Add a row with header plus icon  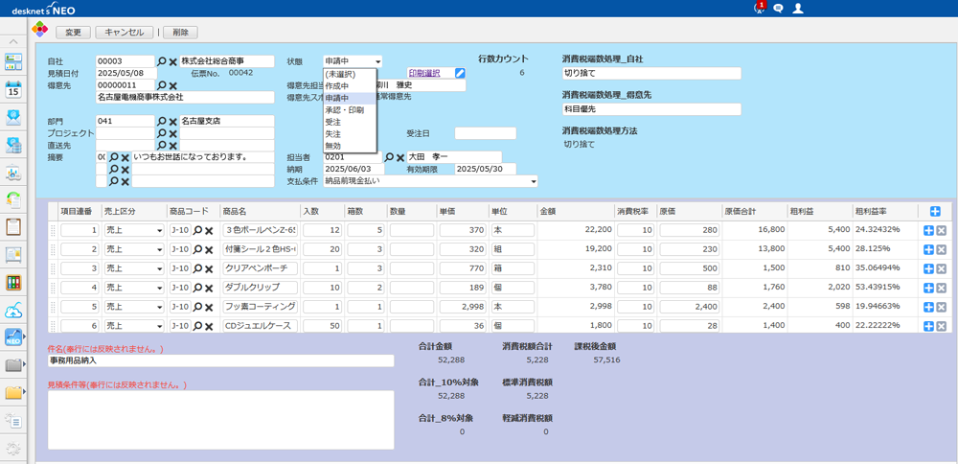[x=935, y=212]
